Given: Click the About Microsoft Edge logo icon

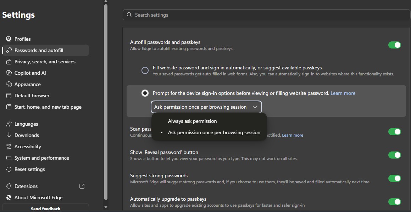Looking at the screenshot, I should click(x=9, y=197).
